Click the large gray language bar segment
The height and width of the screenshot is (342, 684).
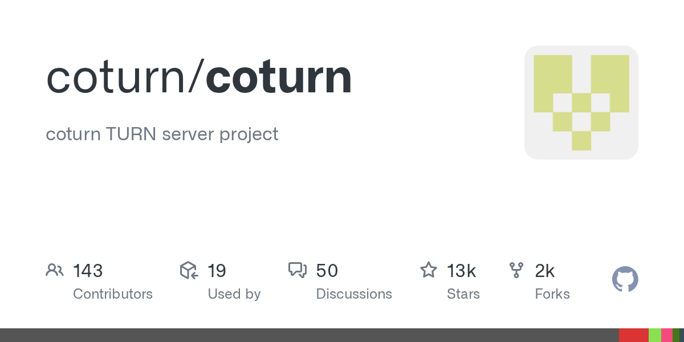coord(308,335)
